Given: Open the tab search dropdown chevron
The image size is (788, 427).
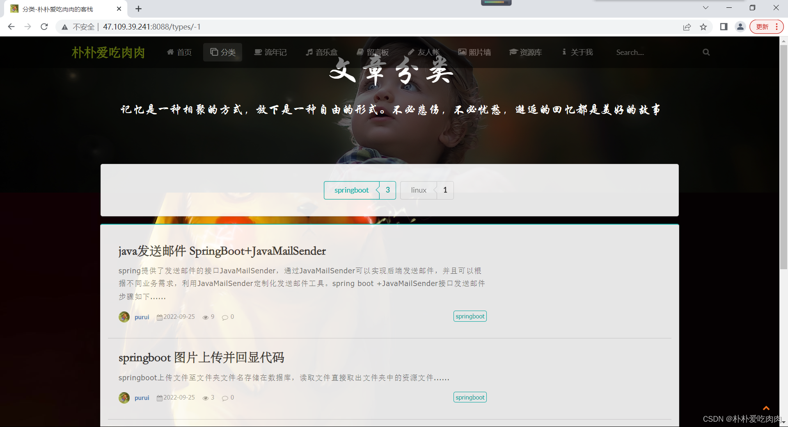Looking at the screenshot, I should pyautogui.click(x=706, y=8).
